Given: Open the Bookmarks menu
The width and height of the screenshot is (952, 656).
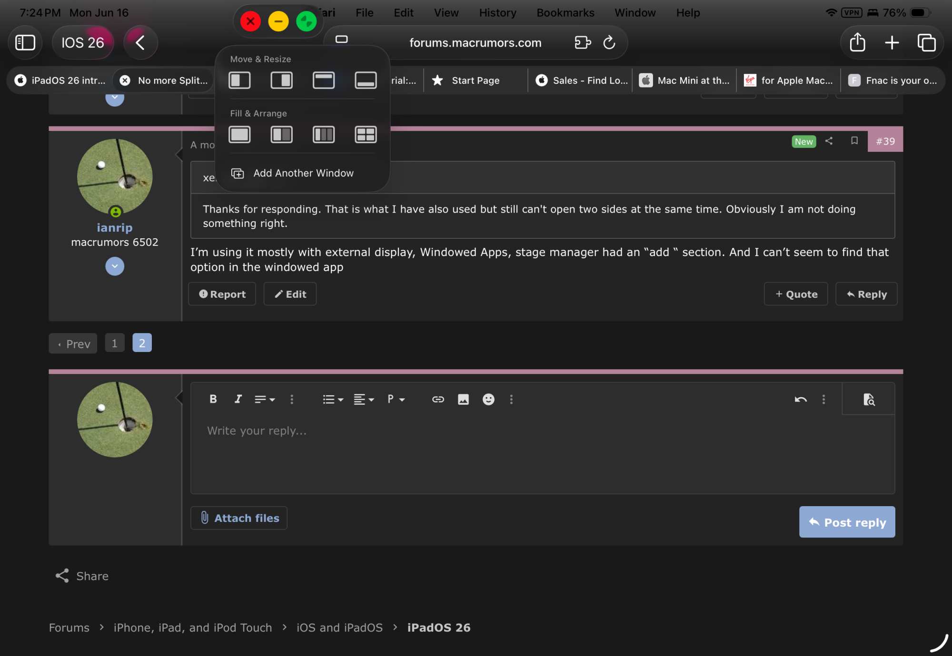Looking at the screenshot, I should click(x=565, y=13).
